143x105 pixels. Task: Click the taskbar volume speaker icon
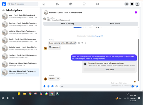(x=128, y=98)
